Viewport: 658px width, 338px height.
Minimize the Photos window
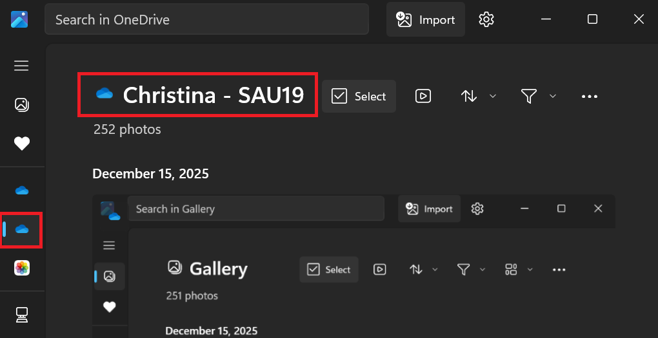click(x=546, y=19)
